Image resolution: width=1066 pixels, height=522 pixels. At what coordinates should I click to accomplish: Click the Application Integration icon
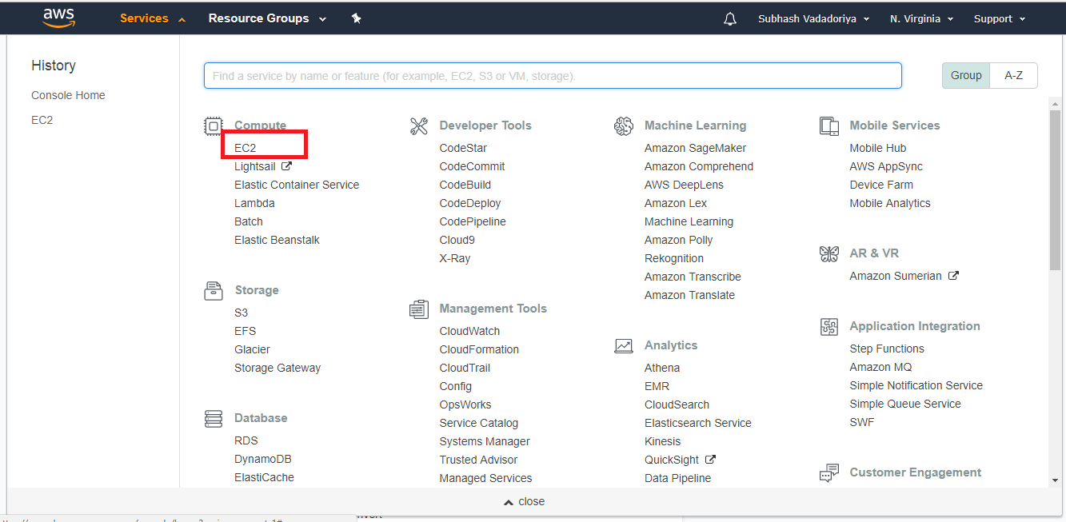pyautogui.click(x=829, y=326)
